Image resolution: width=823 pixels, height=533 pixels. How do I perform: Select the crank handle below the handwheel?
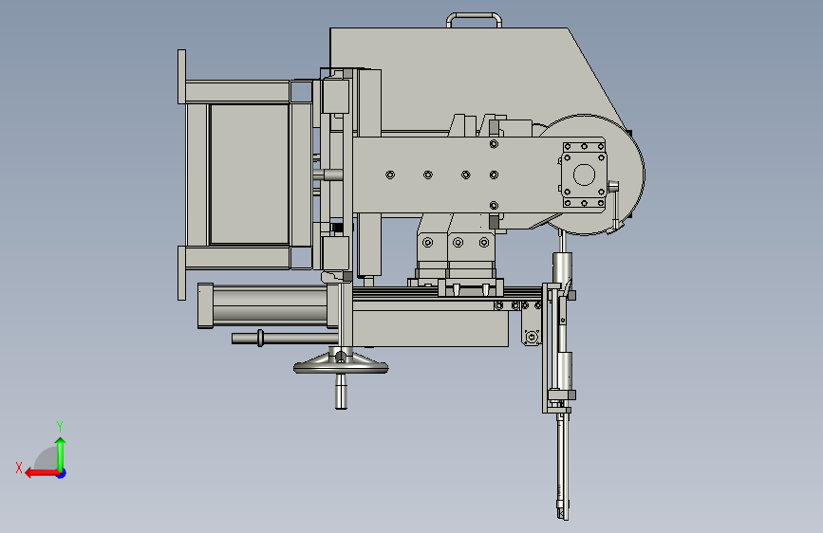coord(341,392)
